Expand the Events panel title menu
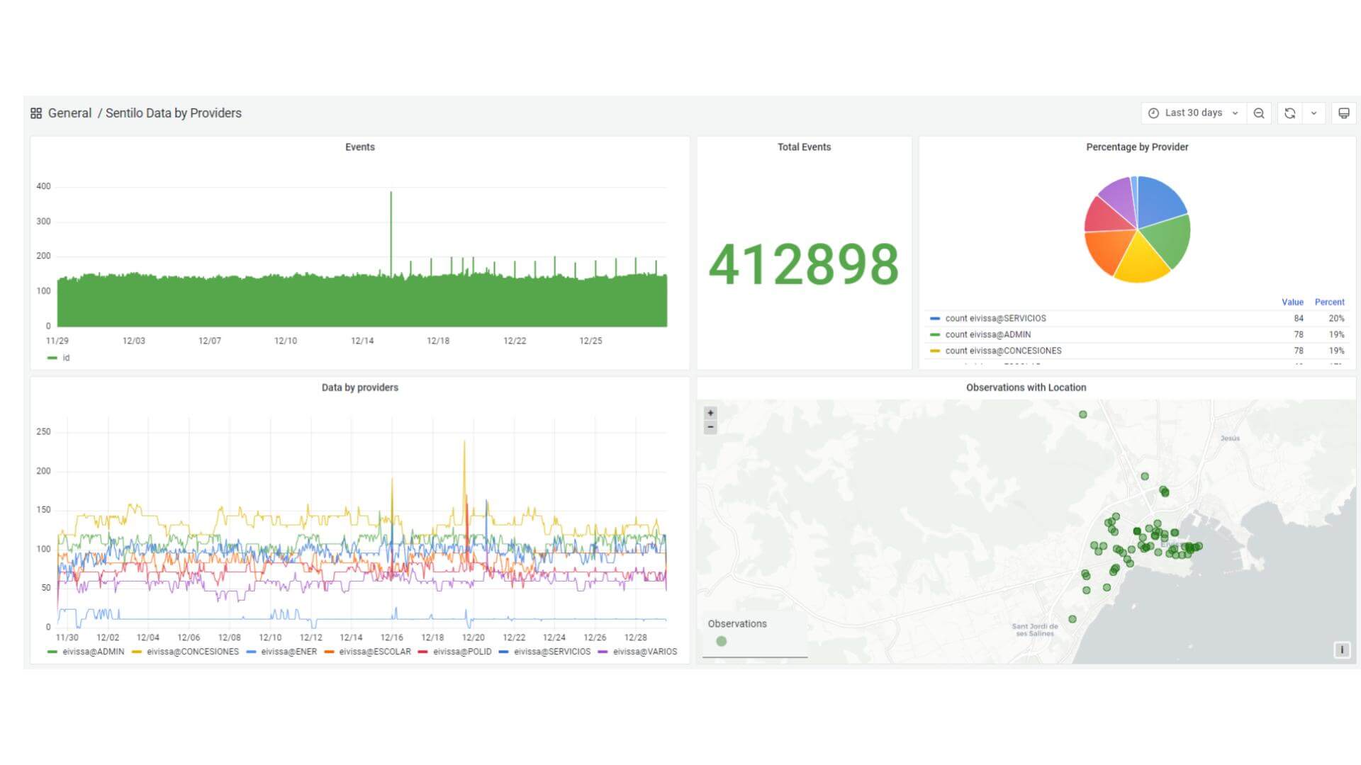The width and height of the screenshot is (1361, 765). (x=360, y=147)
